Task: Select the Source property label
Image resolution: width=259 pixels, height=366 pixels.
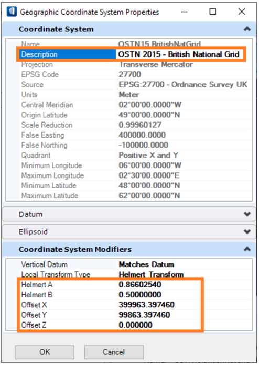Action: pos(33,84)
